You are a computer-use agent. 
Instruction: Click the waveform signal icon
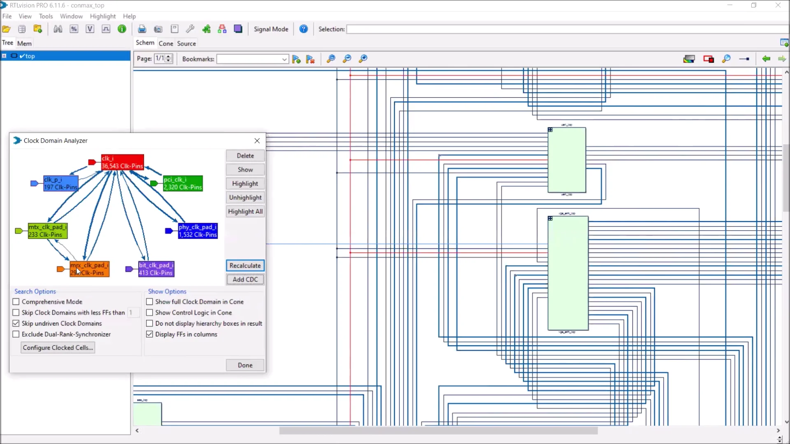pos(106,29)
